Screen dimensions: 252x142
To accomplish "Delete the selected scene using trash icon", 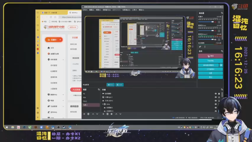I will coord(88,114).
